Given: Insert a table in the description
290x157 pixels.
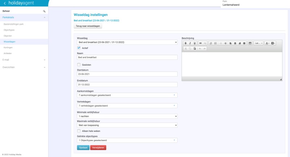Looking at the screenshot, I should [250, 43].
